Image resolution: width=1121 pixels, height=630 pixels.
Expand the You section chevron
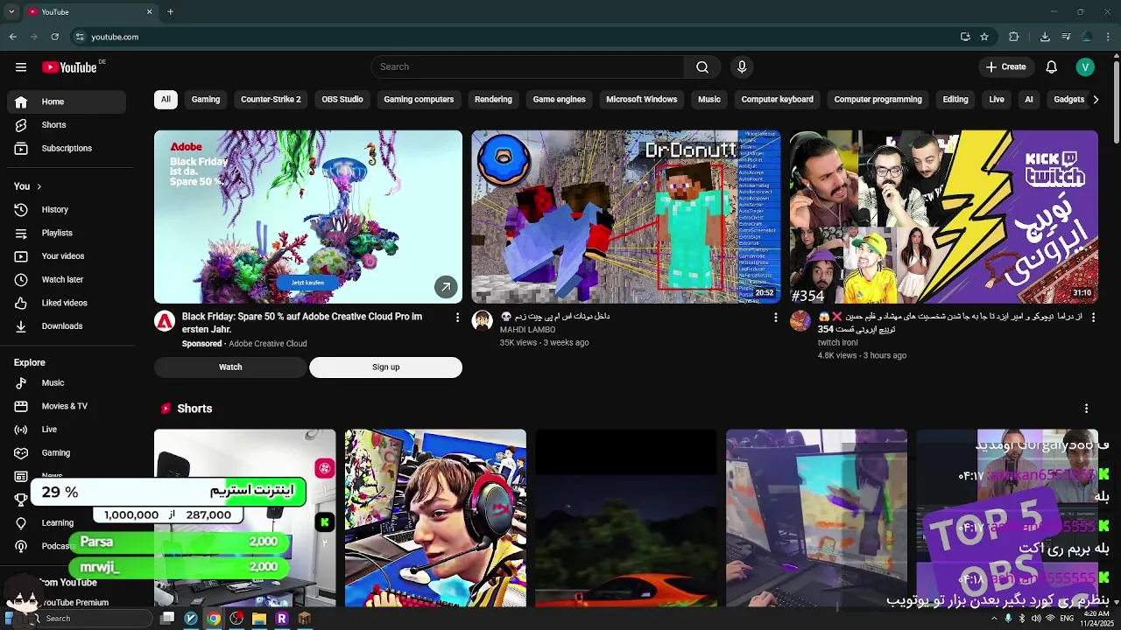point(39,186)
